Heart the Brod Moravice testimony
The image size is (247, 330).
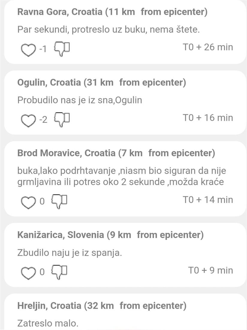[x=28, y=202]
